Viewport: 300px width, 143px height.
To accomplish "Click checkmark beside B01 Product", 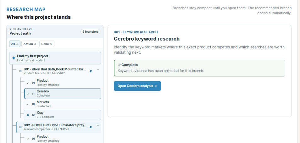I will pyautogui.click(x=28, y=83).
